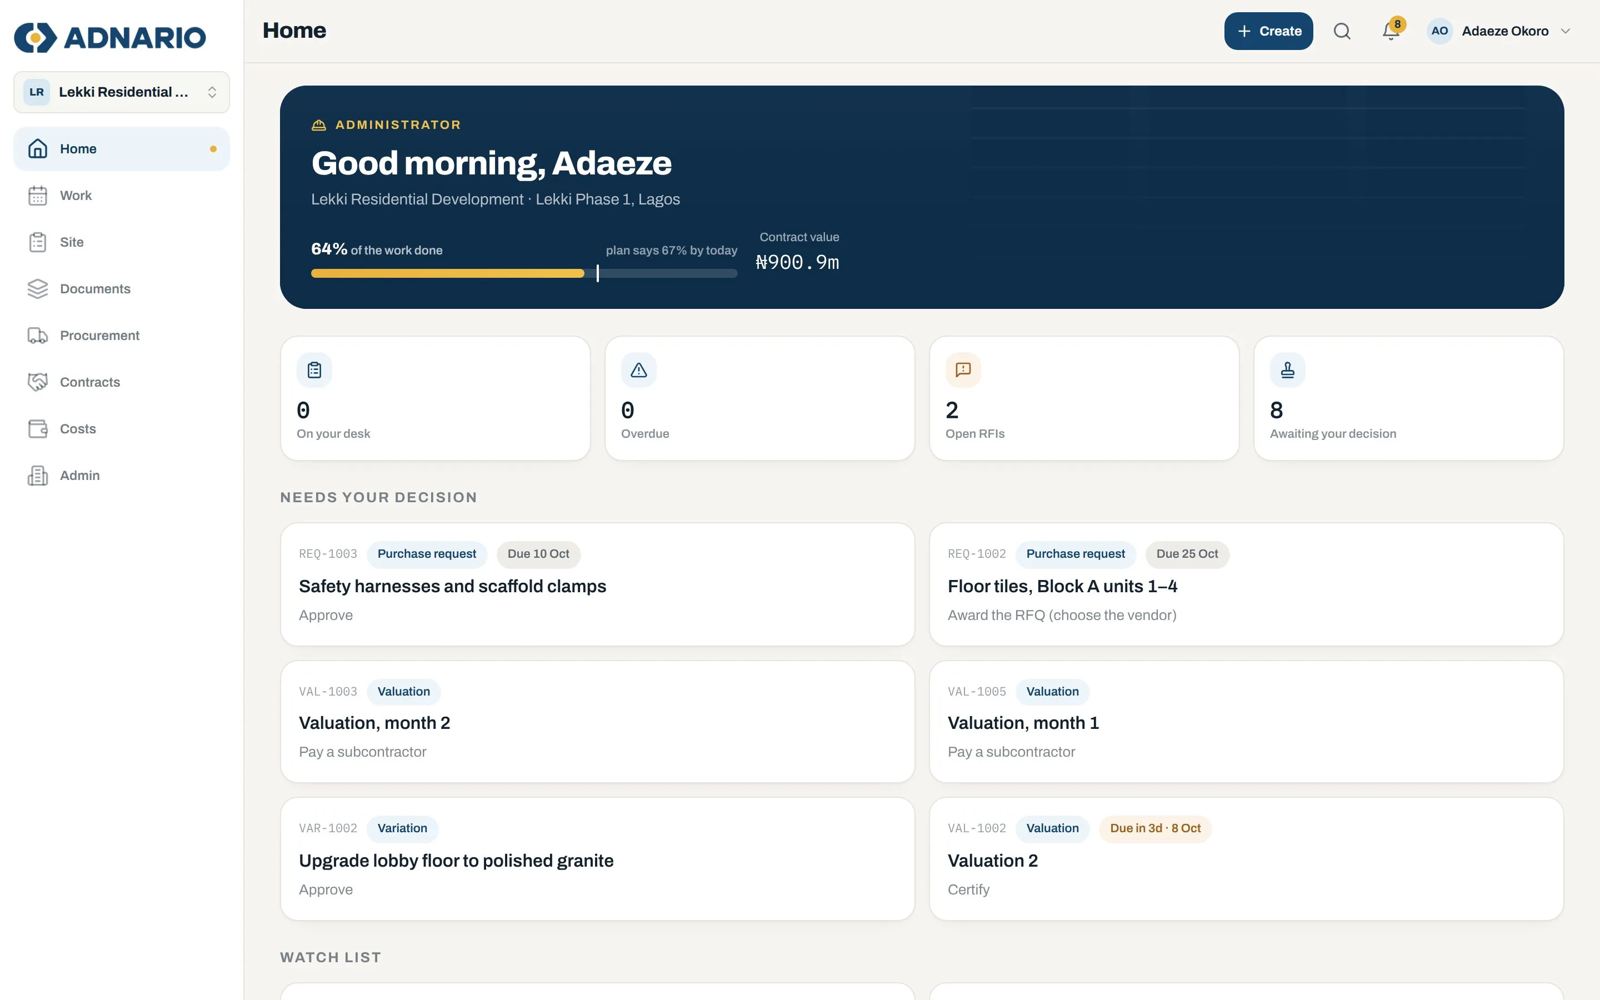
Task: Click the Due in 3d · 8 Oct badge
Action: click(1154, 829)
